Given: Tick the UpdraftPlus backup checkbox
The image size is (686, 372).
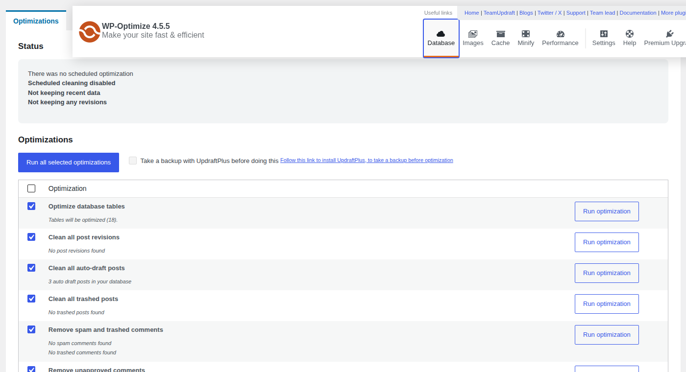Looking at the screenshot, I should point(133,161).
